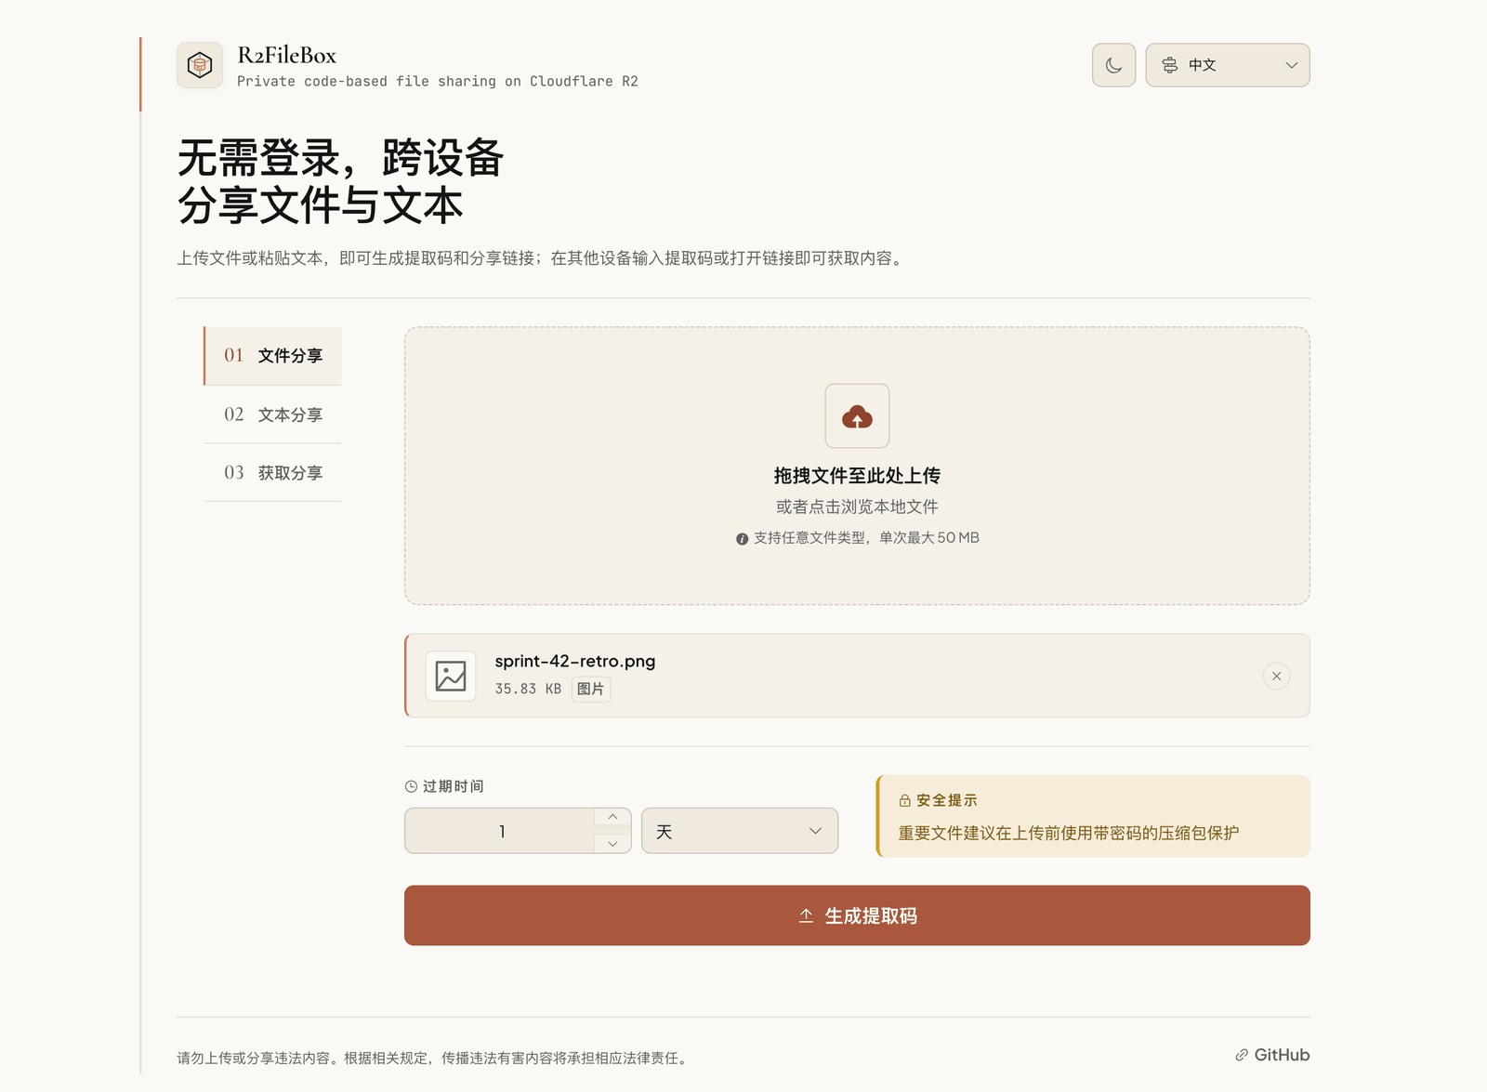Click the 重要文件建议在上传前使用带密码的压缩包保护 notice text
1487x1092 pixels.
pos(1069,833)
